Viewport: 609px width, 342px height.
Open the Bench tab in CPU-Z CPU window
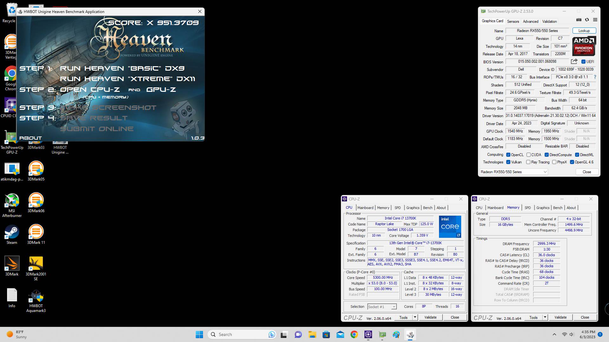point(428,208)
